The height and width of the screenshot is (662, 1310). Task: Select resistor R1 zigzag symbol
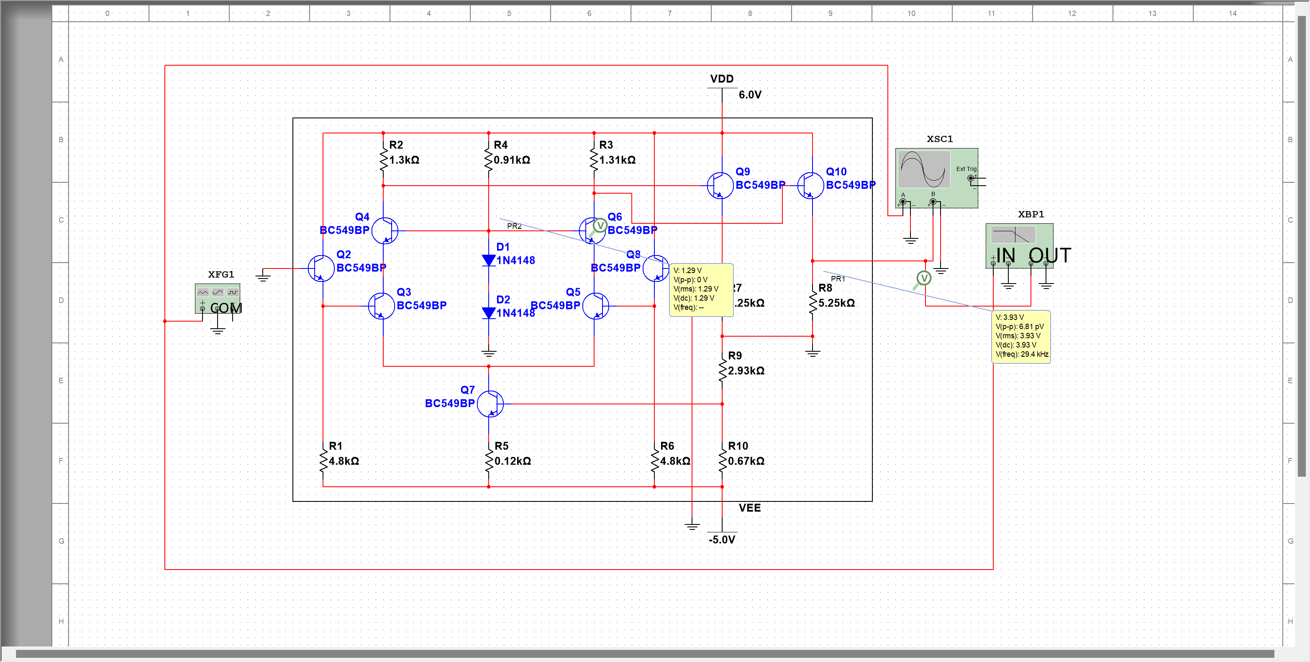(x=323, y=461)
